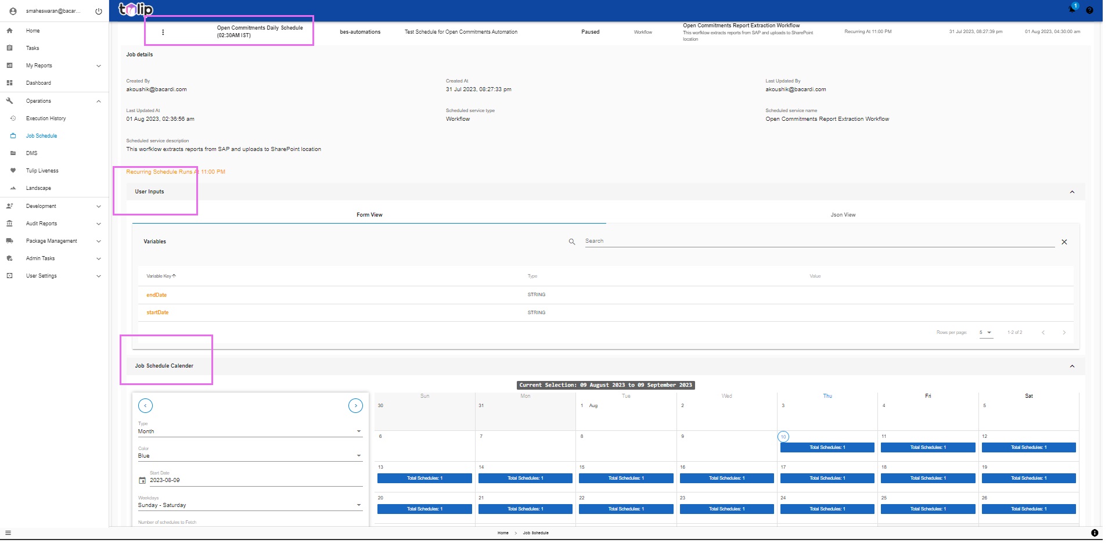Open Tulip Liveness in sidebar
Image resolution: width=1112 pixels, height=543 pixels.
point(42,171)
